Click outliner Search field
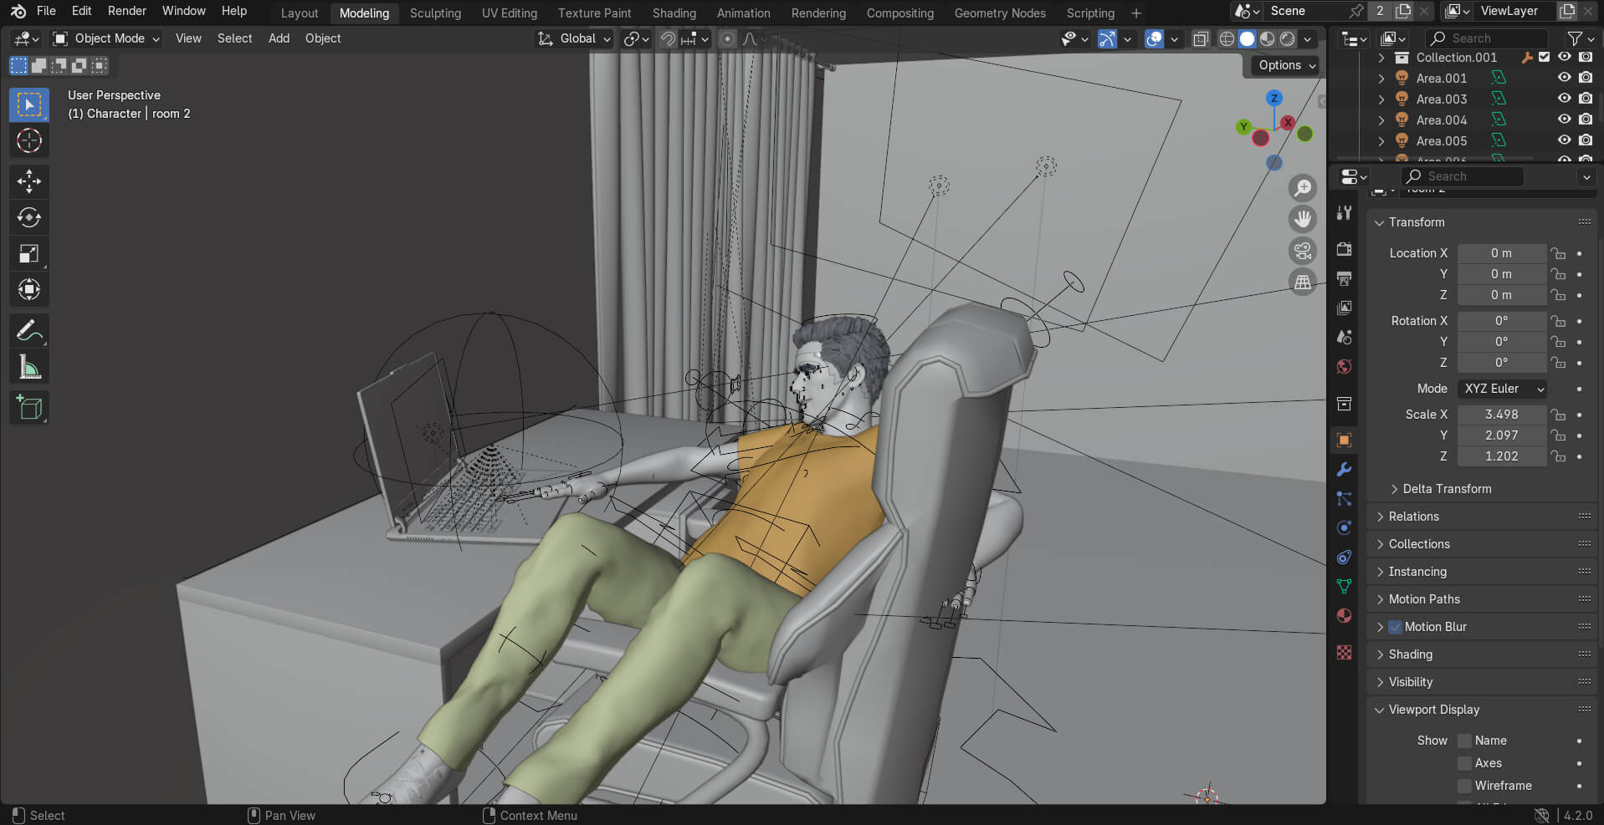 (1487, 38)
